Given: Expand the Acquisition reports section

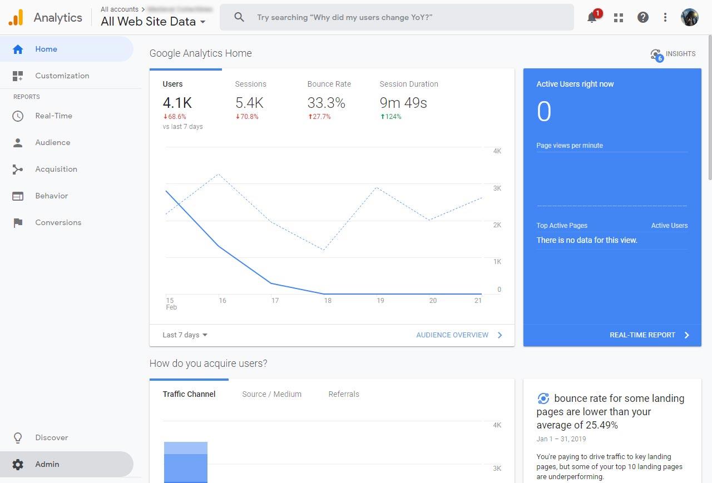Looking at the screenshot, I should coord(67,169).
